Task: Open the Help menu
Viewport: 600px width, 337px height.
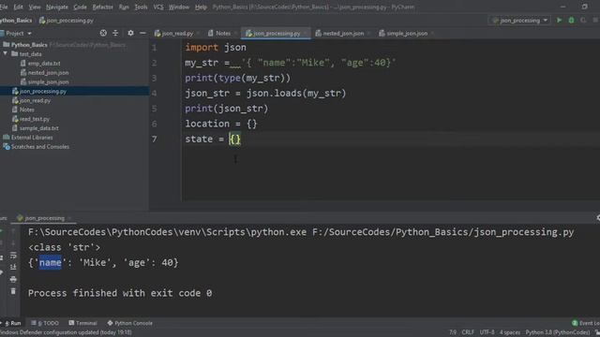Action: coord(201,7)
